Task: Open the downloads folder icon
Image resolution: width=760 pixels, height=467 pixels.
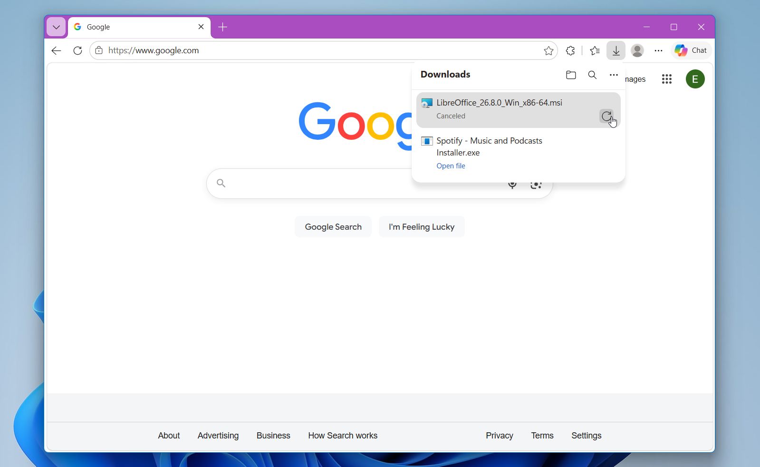Action: click(571, 75)
